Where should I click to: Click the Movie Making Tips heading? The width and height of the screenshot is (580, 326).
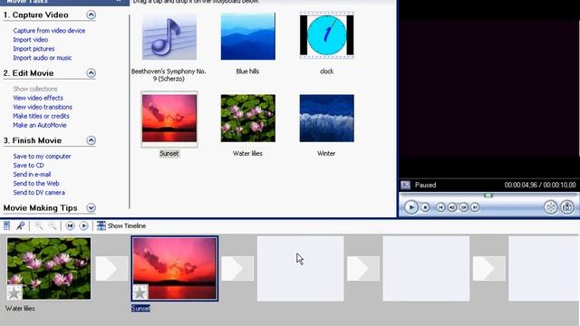(x=40, y=207)
